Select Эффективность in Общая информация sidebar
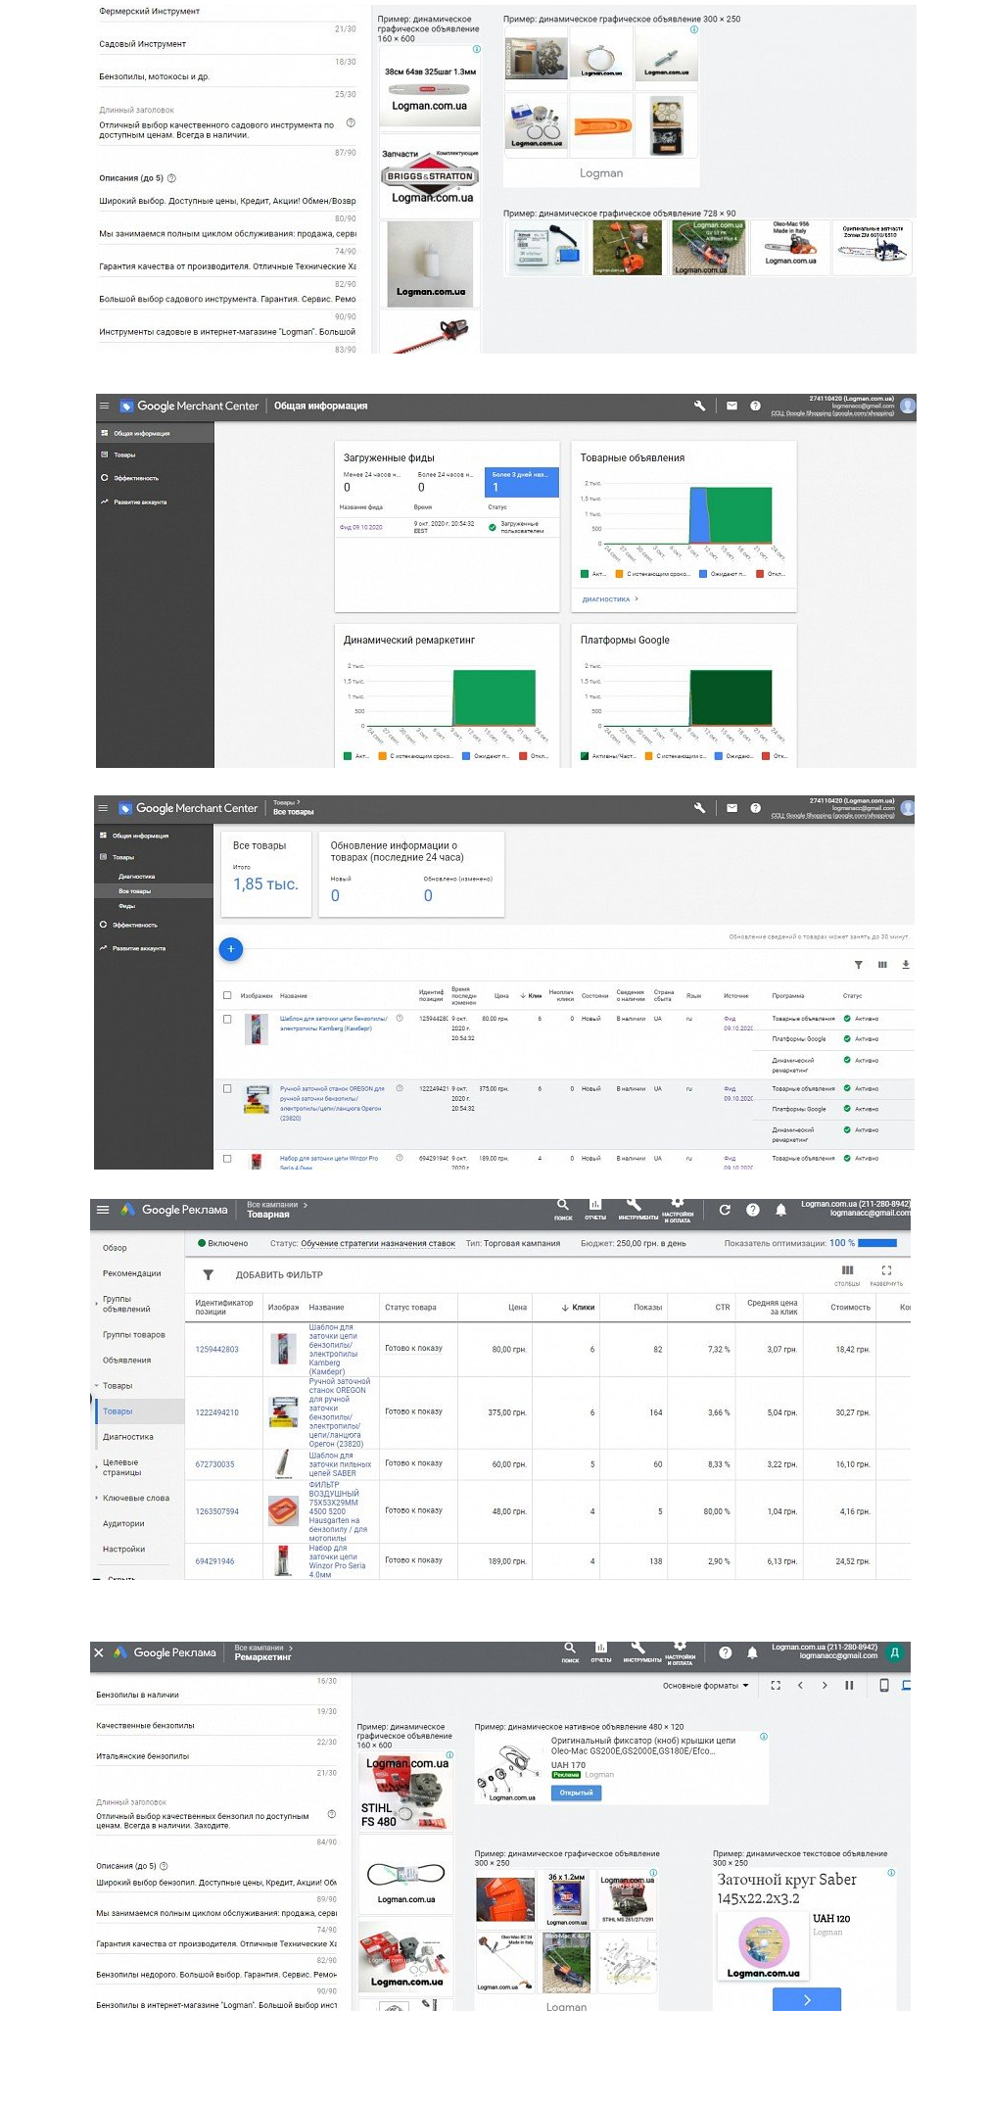This screenshot has height=2104, width=991. pyautogui.click(x=136, y=478)
